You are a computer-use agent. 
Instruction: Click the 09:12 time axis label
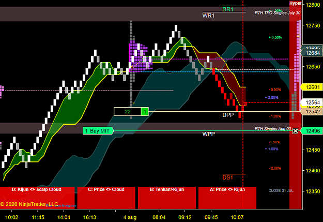[x=185, y=217]
